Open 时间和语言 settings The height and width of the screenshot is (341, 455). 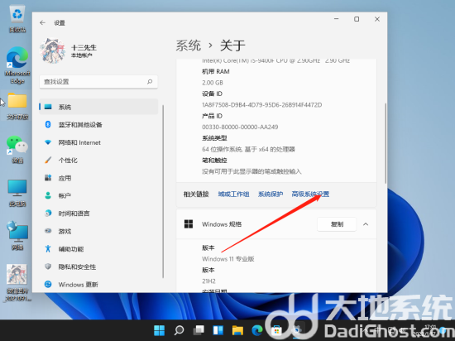98,214
